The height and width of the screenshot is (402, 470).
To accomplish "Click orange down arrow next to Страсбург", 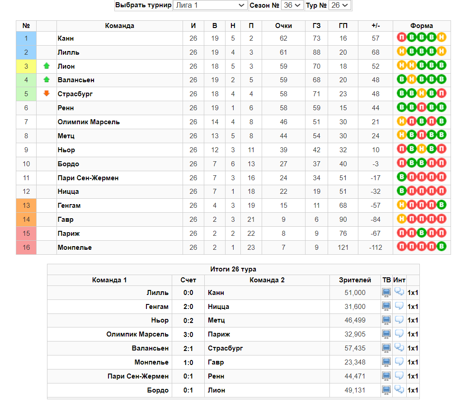I will tap(47, 93).
